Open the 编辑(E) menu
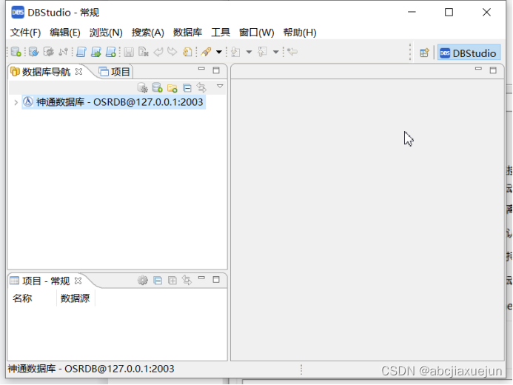 point(65,33)
